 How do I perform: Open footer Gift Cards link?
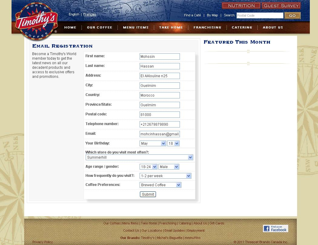[x=217, y=223]
